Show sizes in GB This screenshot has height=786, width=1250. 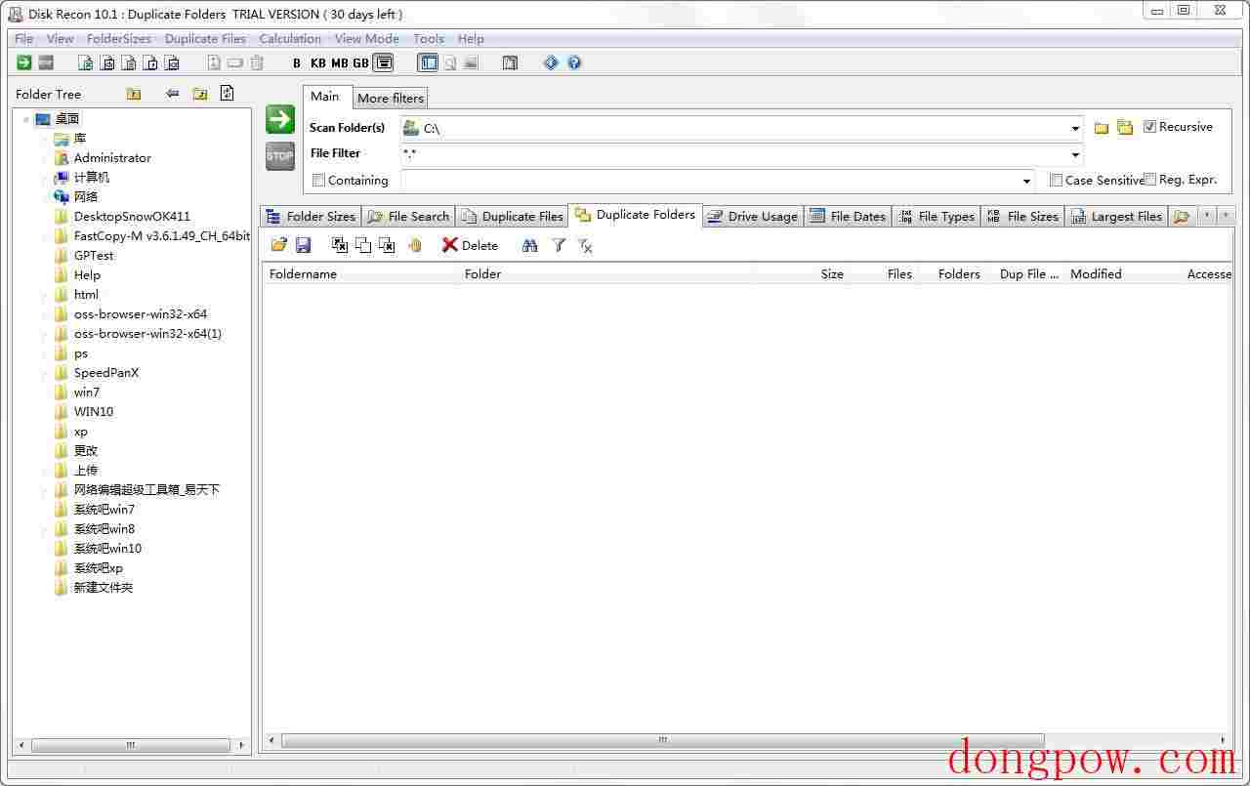coord(361,62)
